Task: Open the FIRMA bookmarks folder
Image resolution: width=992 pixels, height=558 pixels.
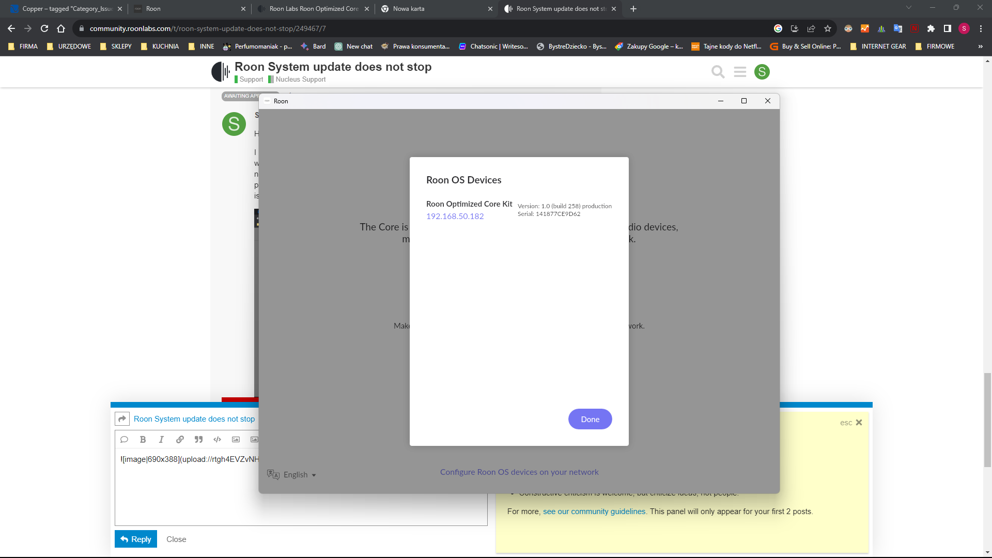Action: point(23,47)
